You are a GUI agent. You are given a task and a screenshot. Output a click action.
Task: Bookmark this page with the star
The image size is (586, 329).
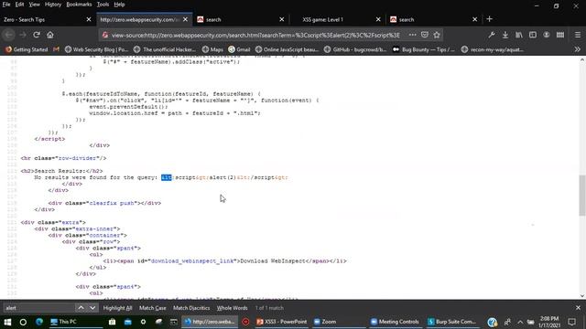coord(437,35)
